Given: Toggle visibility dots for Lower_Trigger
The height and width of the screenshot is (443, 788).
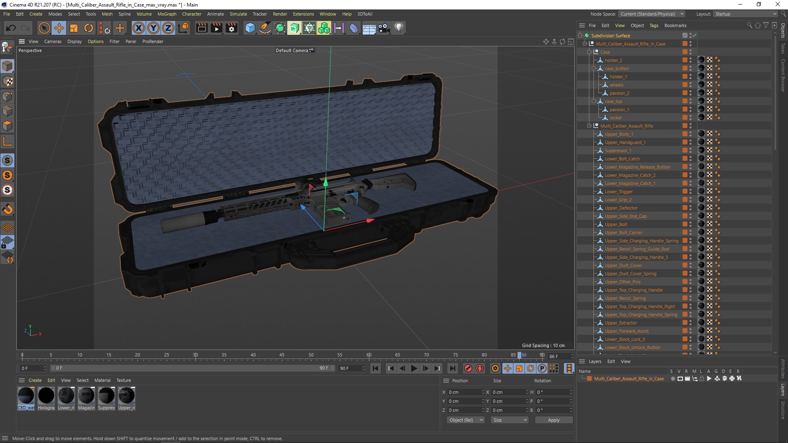Looking at the screenshot, I should point(691,192).
